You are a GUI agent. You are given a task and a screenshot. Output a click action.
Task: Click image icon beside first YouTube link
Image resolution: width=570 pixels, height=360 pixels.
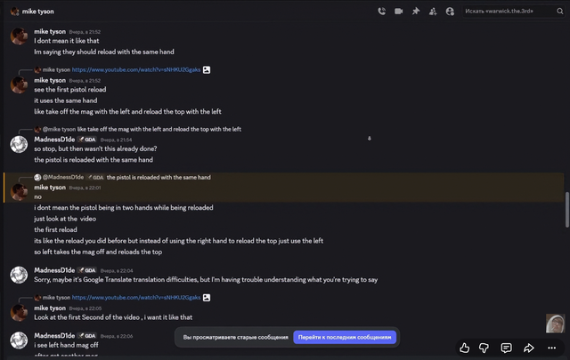(207, 69)
